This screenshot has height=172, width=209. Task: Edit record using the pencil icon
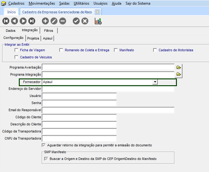coord(54,21)
